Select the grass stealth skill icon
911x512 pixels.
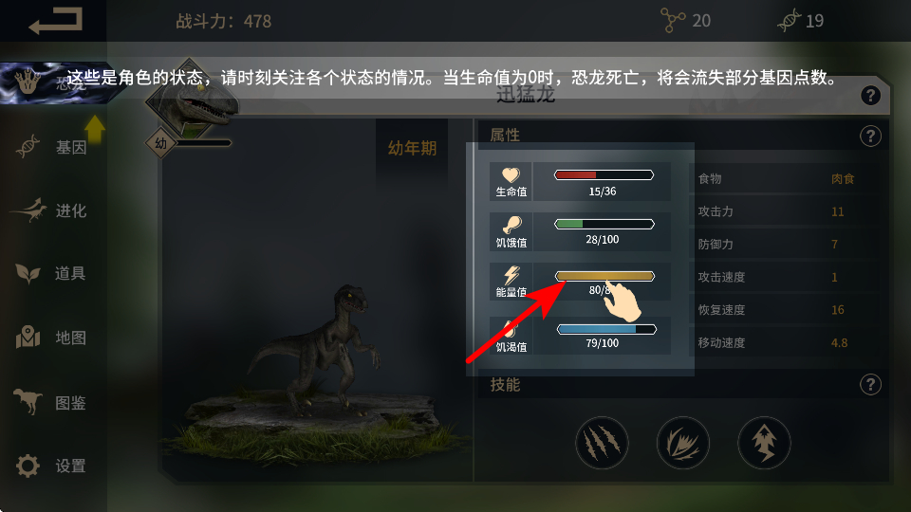point(682,443)
